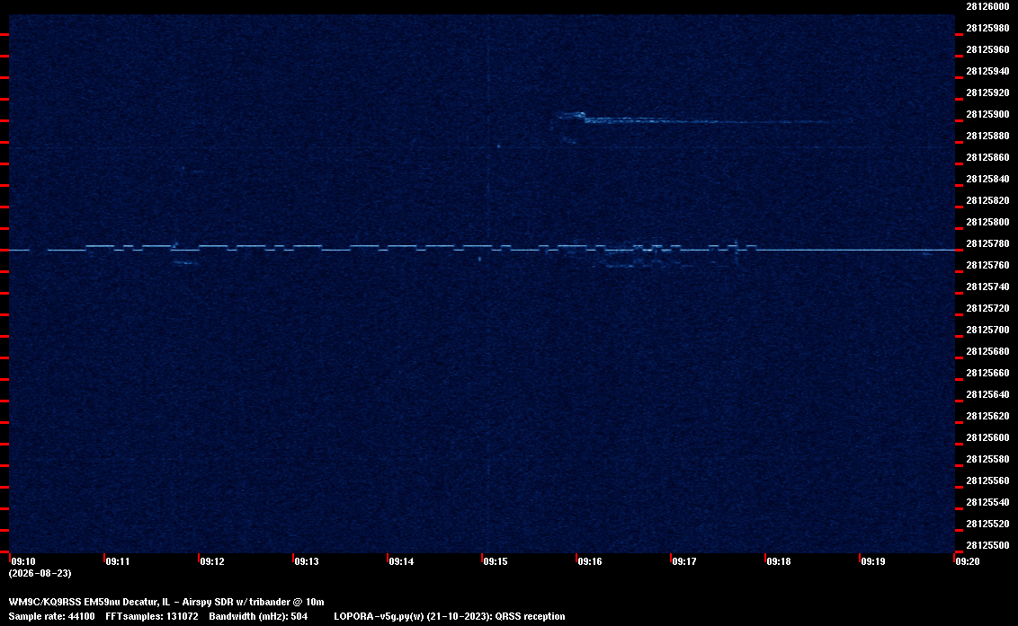Image resolution: width=1018 pixels, height=626 pixels.
Task: Click the frequency label 28125720
Action: click(x=987, y=308)
